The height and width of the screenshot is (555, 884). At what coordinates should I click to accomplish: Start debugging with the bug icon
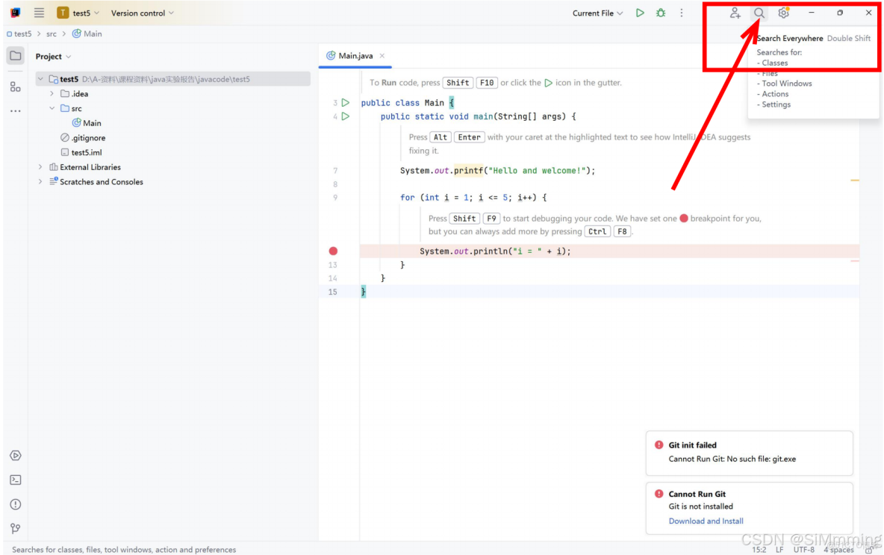[x=660, y=13]
